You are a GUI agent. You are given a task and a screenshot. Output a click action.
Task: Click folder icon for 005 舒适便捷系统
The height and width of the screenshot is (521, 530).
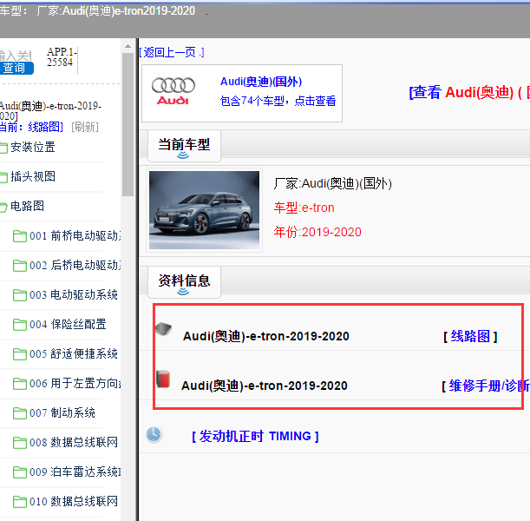20,354
